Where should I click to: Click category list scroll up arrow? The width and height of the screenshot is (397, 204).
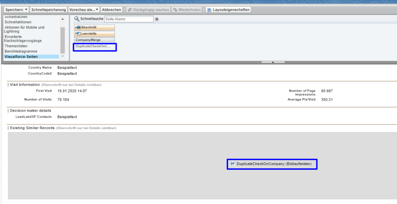62,19
